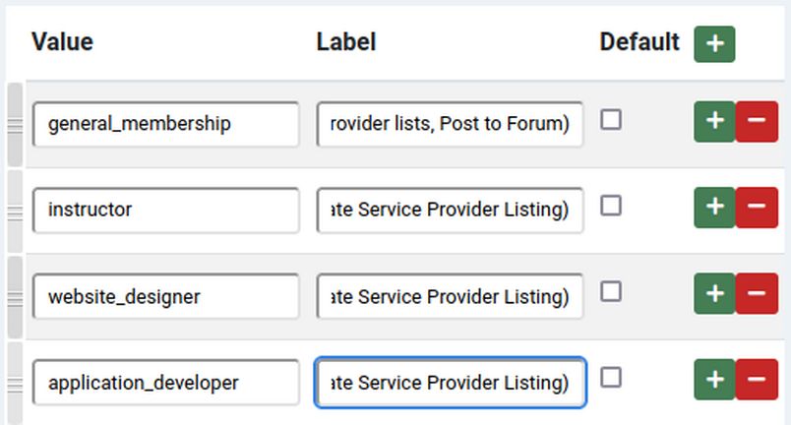Check Default box for instructor
Screen dimensions: 791x425
pyautogui.click(x=611, y=206)
